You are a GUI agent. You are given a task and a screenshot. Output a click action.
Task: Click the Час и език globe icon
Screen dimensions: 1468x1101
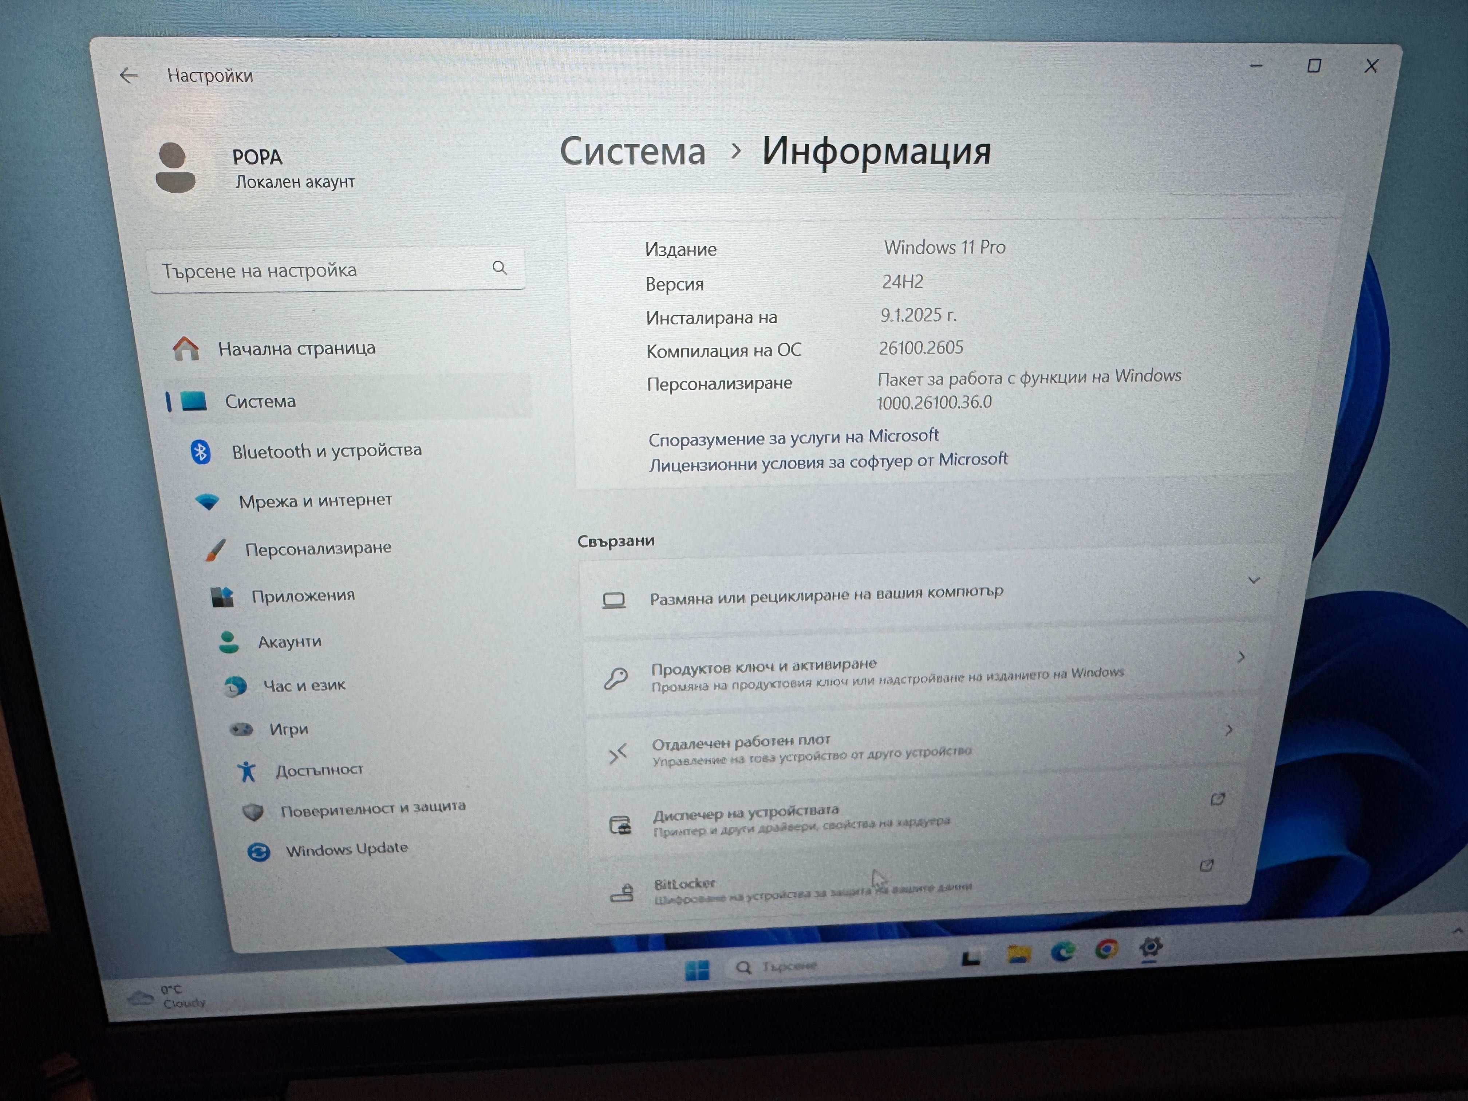(234, 686)
